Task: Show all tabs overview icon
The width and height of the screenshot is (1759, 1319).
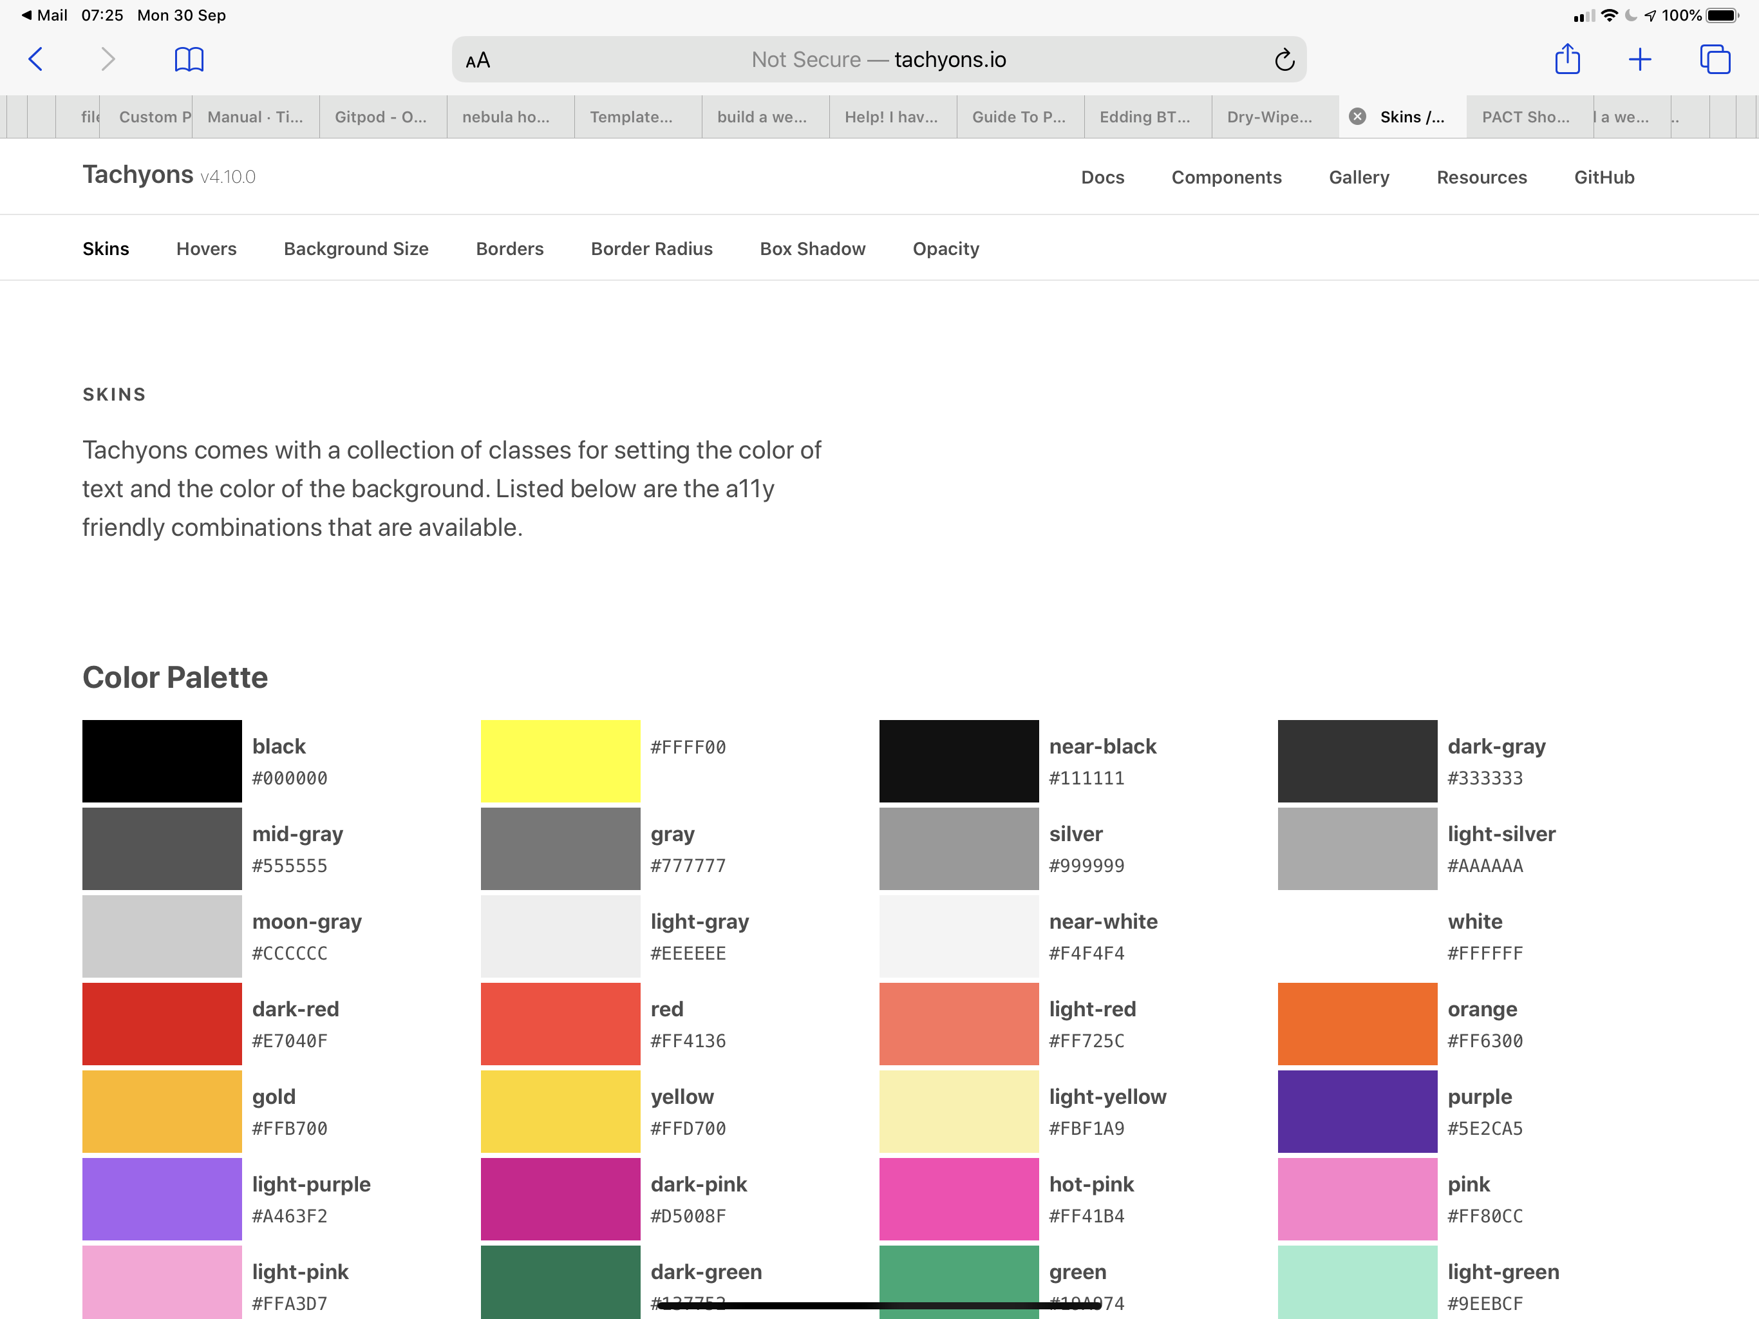Action: pyautogui.click(x=1715, y=60)
